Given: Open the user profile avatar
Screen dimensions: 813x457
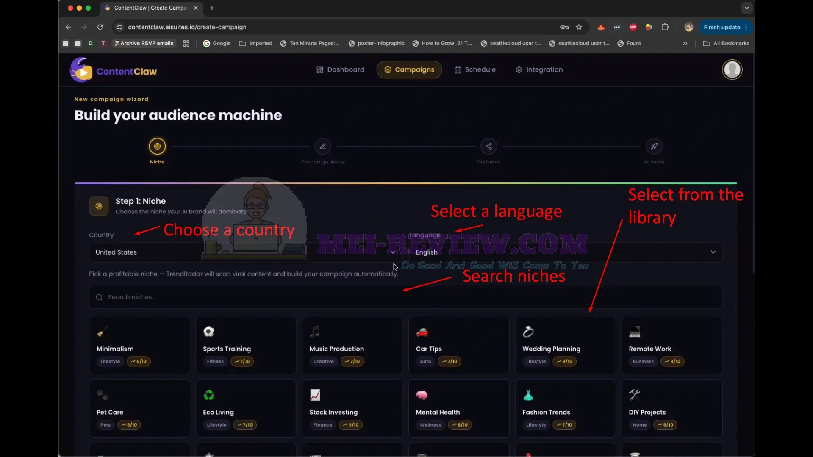Looking at the screenshot, I should (732, 70).
